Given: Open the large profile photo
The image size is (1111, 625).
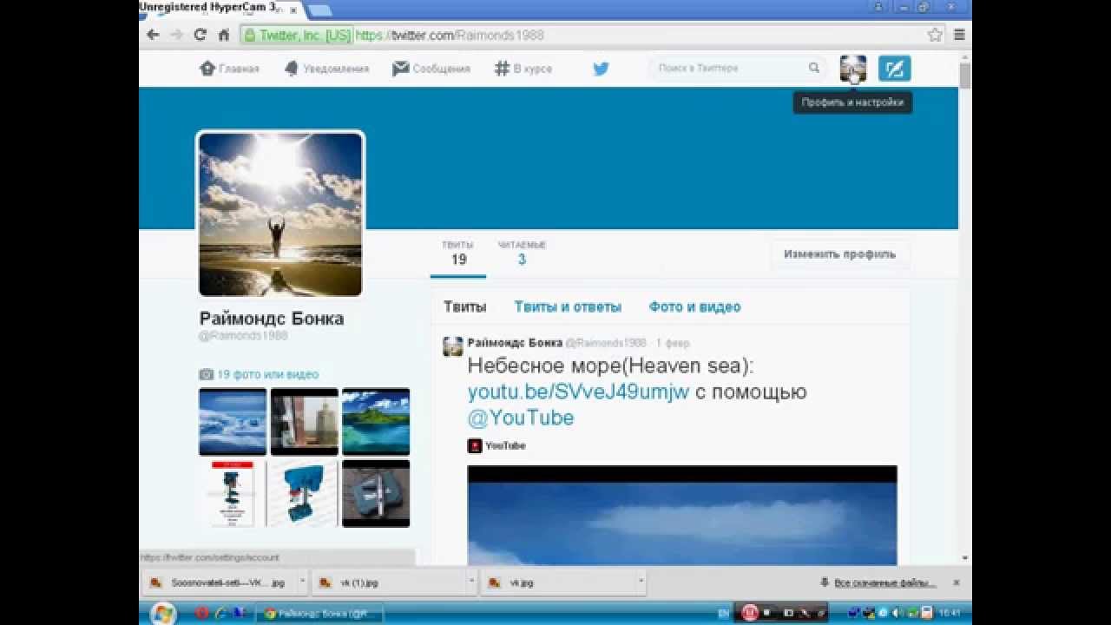Looking at the screenshot, I should click(x=280, y=214).
